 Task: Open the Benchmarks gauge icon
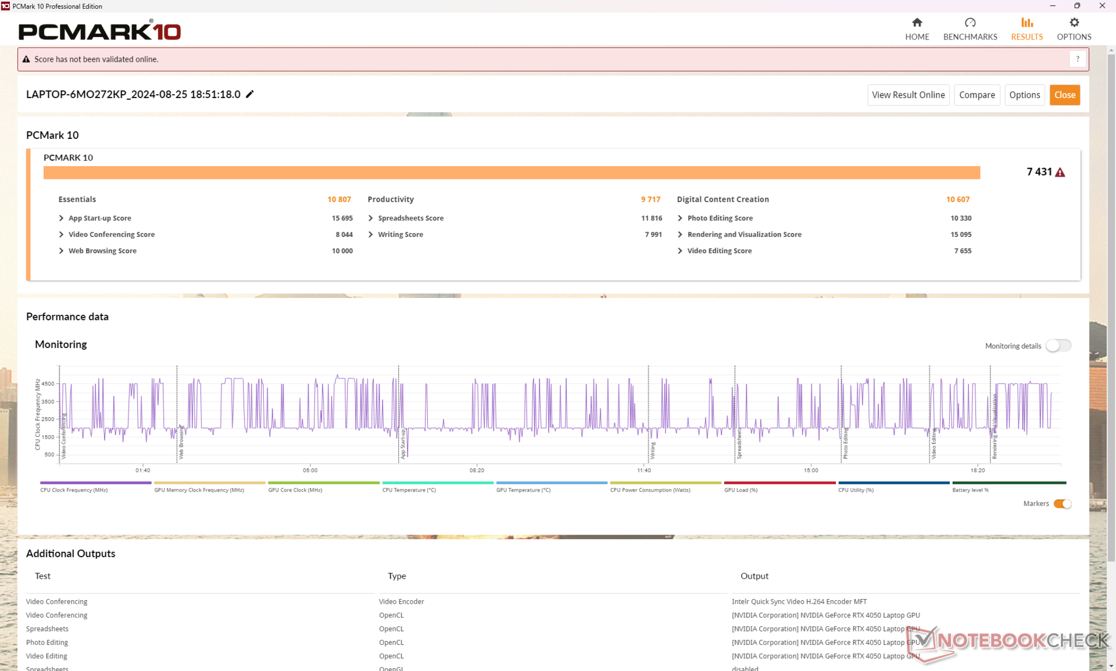(970, 23)
